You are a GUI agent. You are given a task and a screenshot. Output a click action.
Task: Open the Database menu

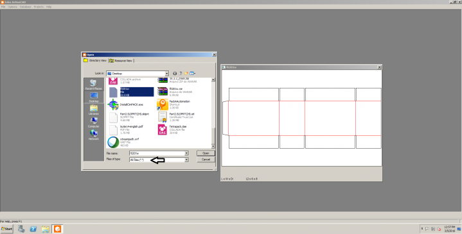[x=26, y=7]
